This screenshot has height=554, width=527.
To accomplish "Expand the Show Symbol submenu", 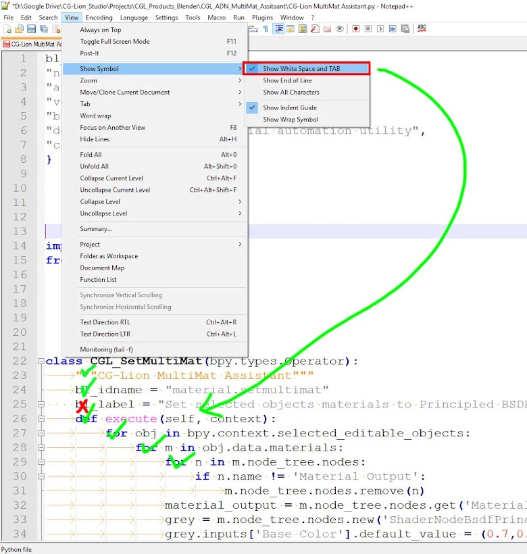I will tap(155, 68).
